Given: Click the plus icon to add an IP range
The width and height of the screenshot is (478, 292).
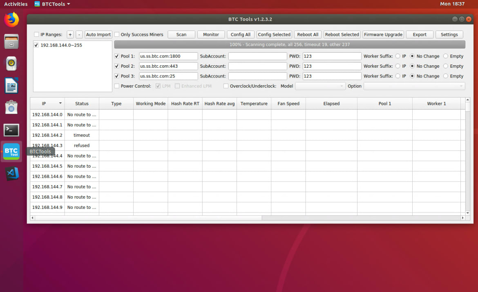Looking at the screenshot, I should 70,34.
